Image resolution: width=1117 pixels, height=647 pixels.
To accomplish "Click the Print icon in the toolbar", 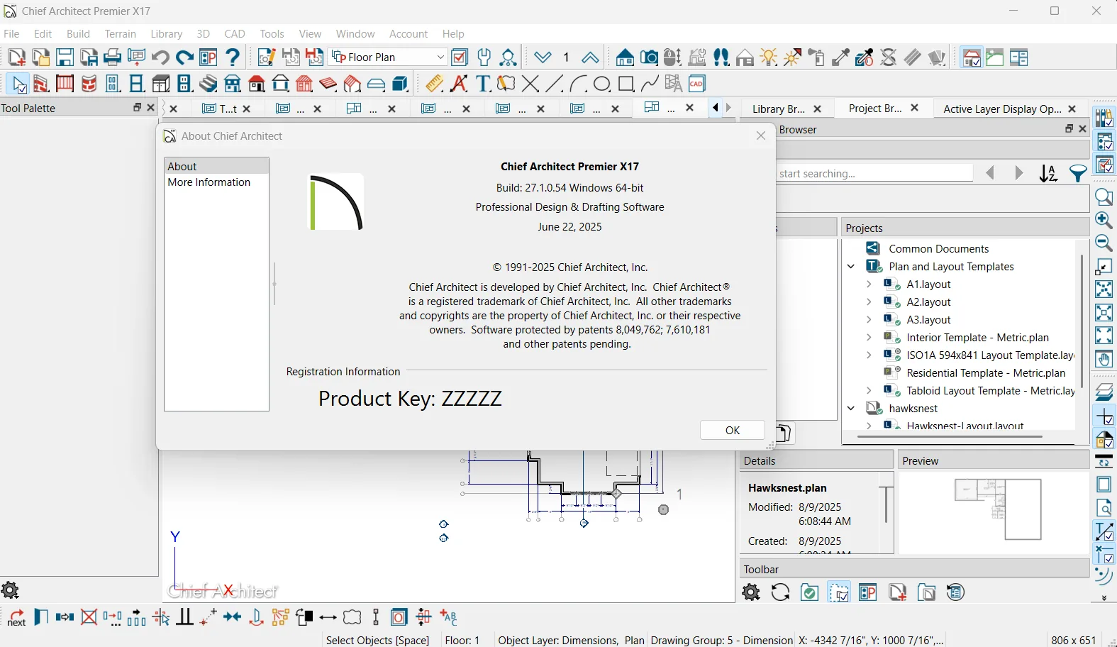I will (x=112, y=57).
